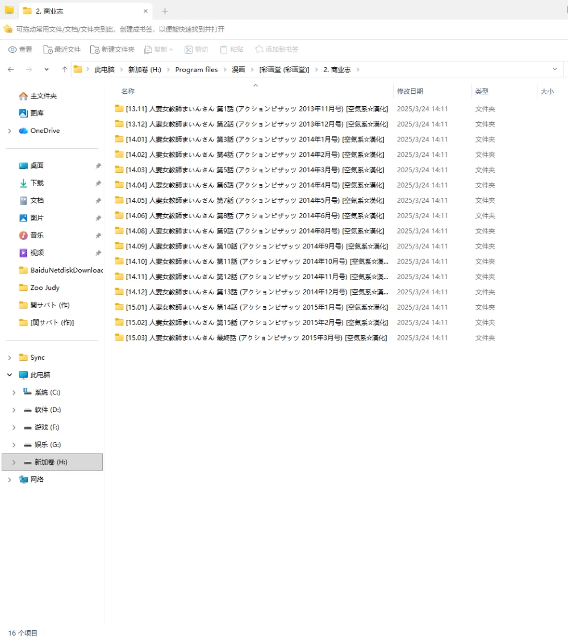Expand the address bar dropdown chevron

(555, 69)
